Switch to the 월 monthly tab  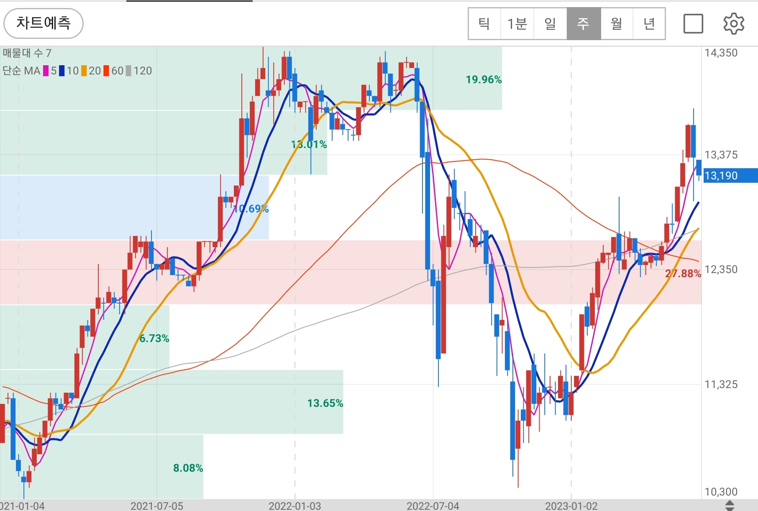[617, 24]
